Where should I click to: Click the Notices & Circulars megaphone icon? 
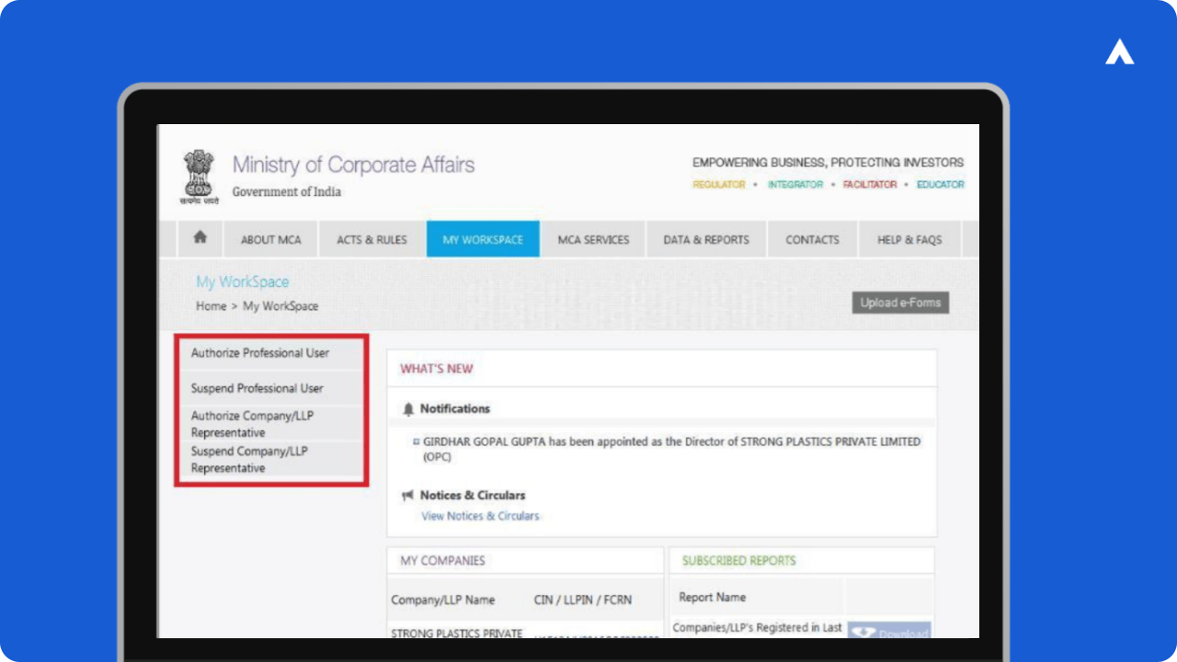(x=408, y=496)
